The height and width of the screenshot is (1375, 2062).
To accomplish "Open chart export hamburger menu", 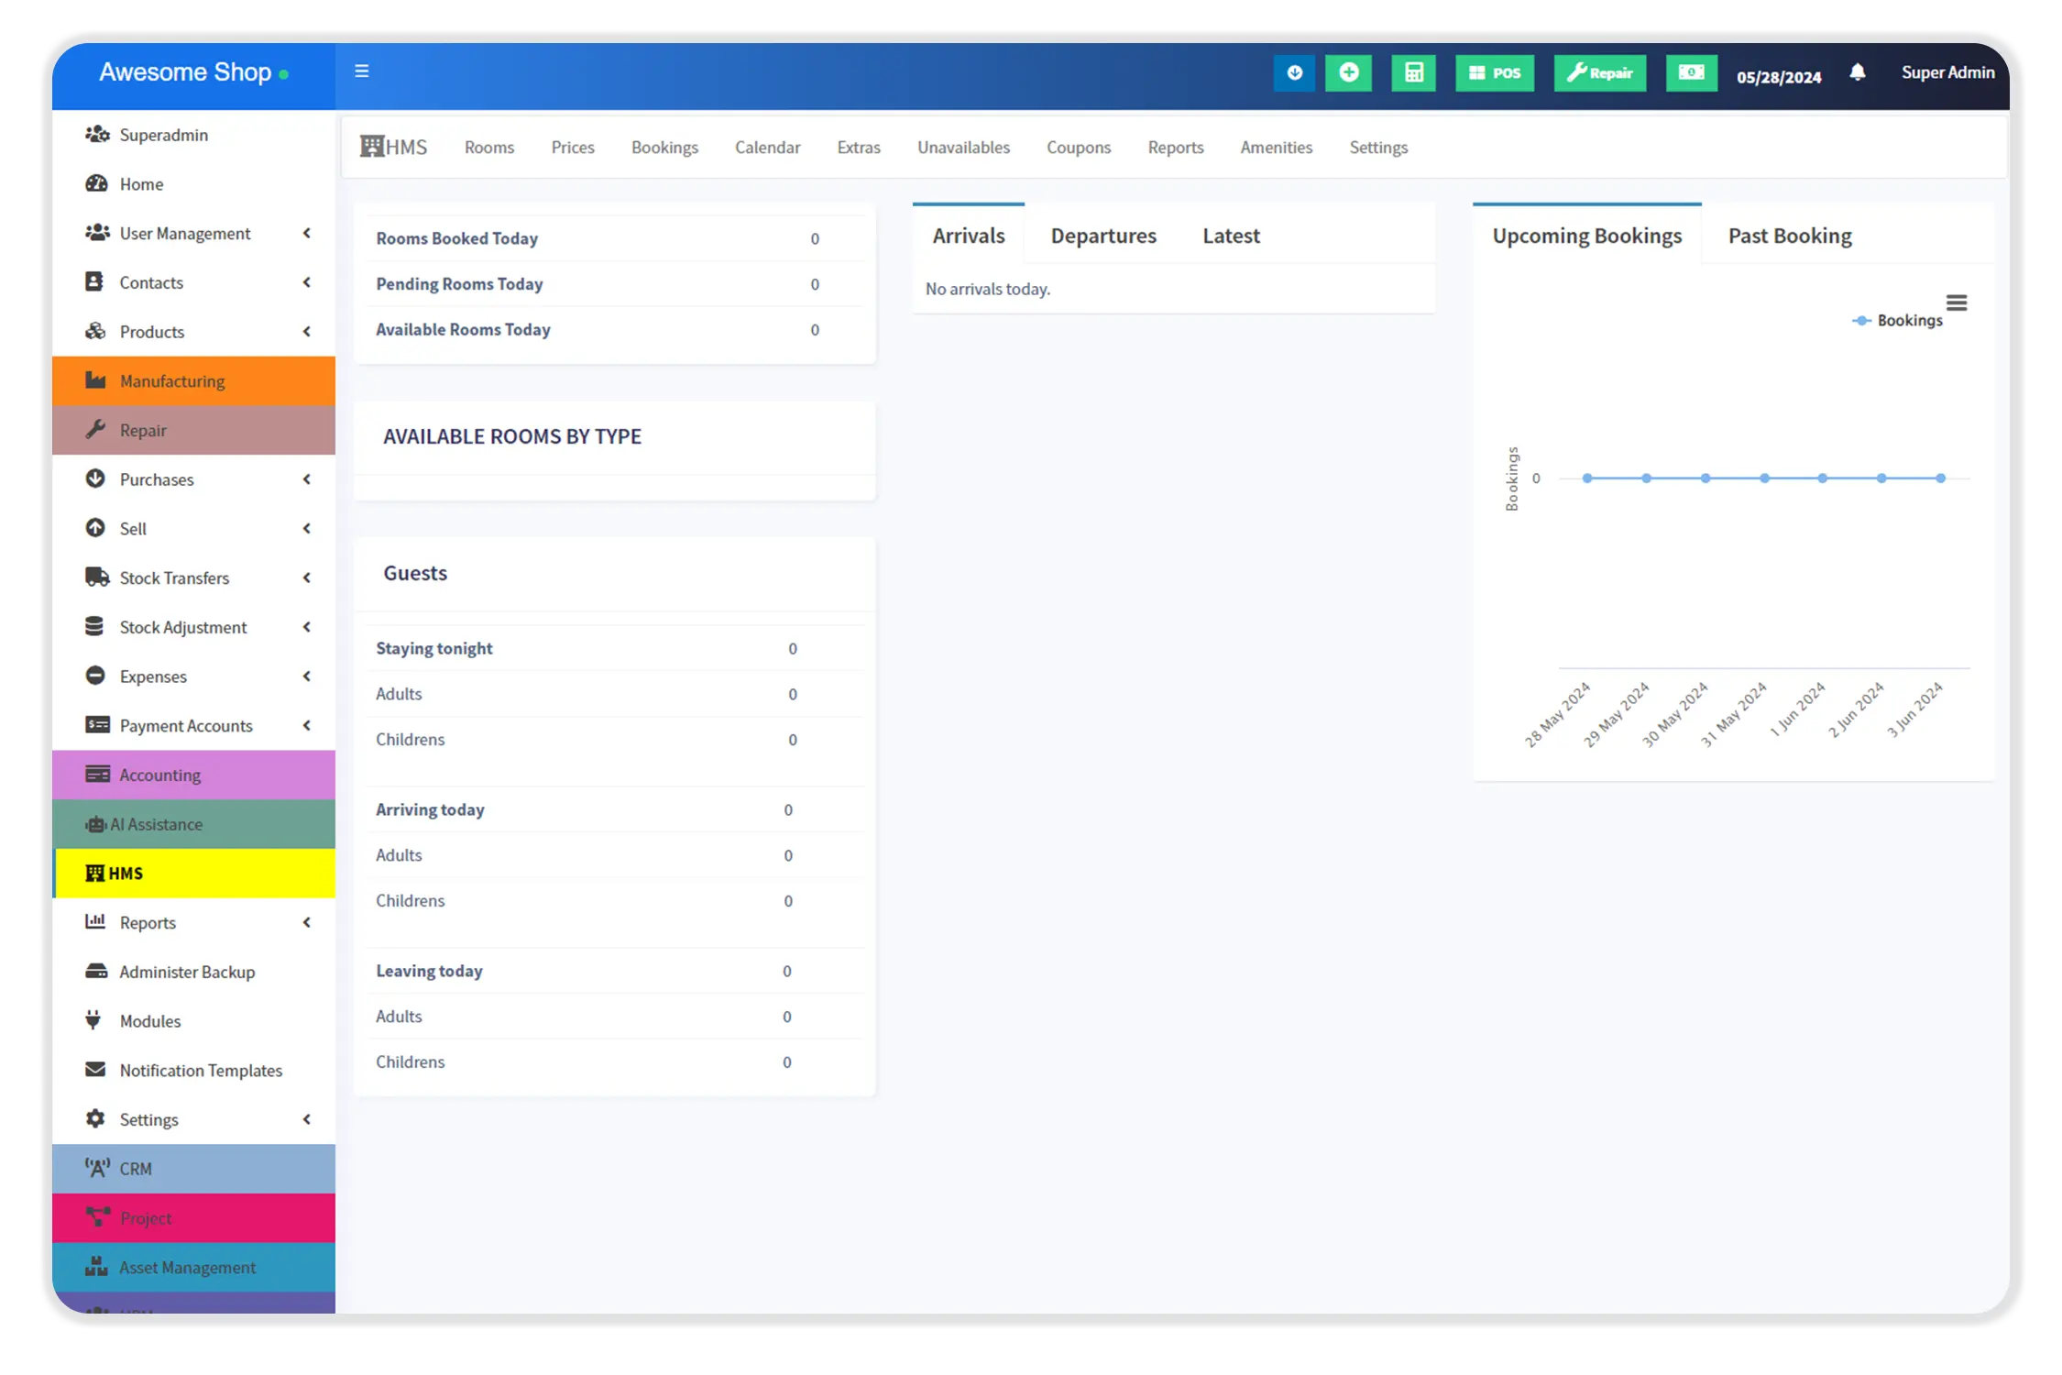I will pos(1956,303).
